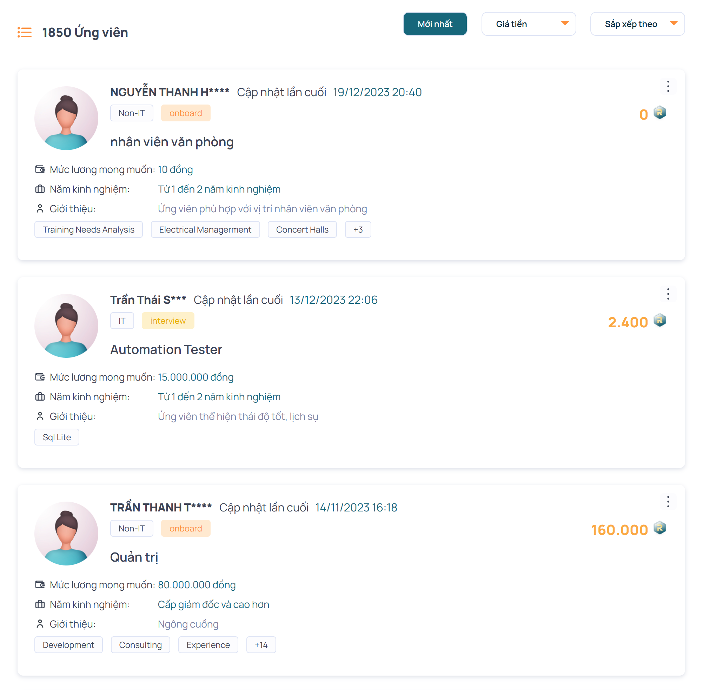Click the avatar of Automation Tester candidate
The image size is (703, 690).
(66, 326)
